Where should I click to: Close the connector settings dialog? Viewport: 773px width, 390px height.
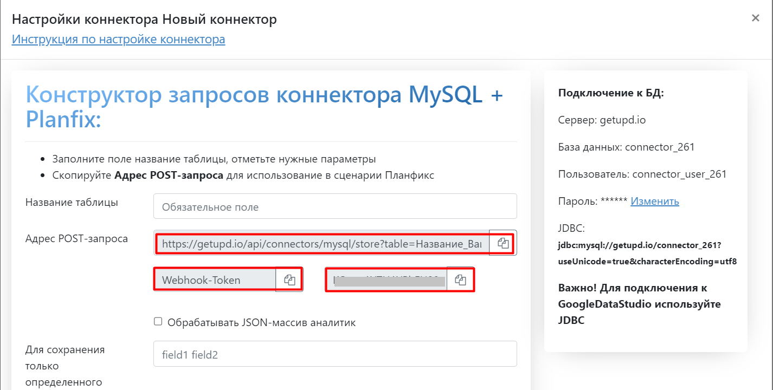click(755, 18)
